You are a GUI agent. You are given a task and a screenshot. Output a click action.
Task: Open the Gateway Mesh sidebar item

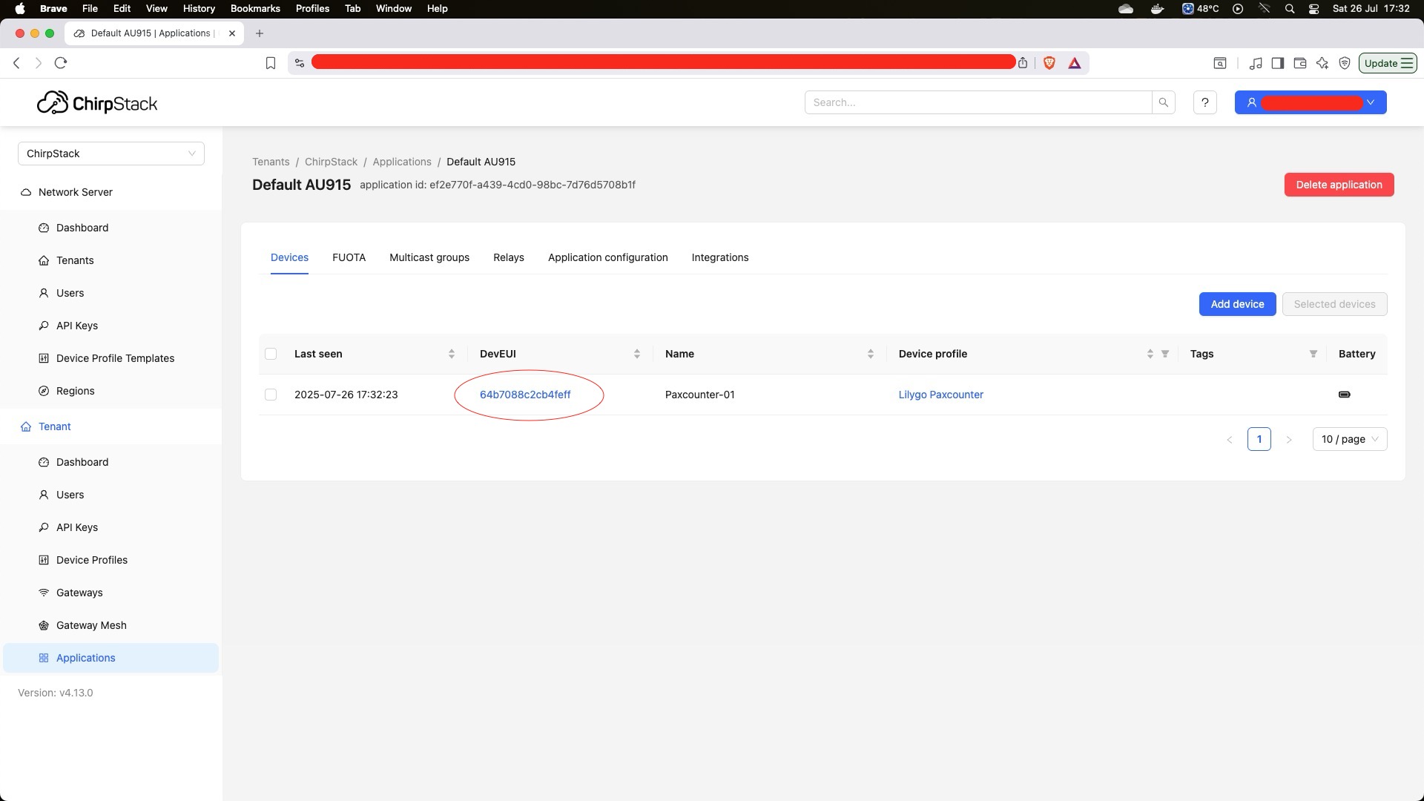pos(91,625)
